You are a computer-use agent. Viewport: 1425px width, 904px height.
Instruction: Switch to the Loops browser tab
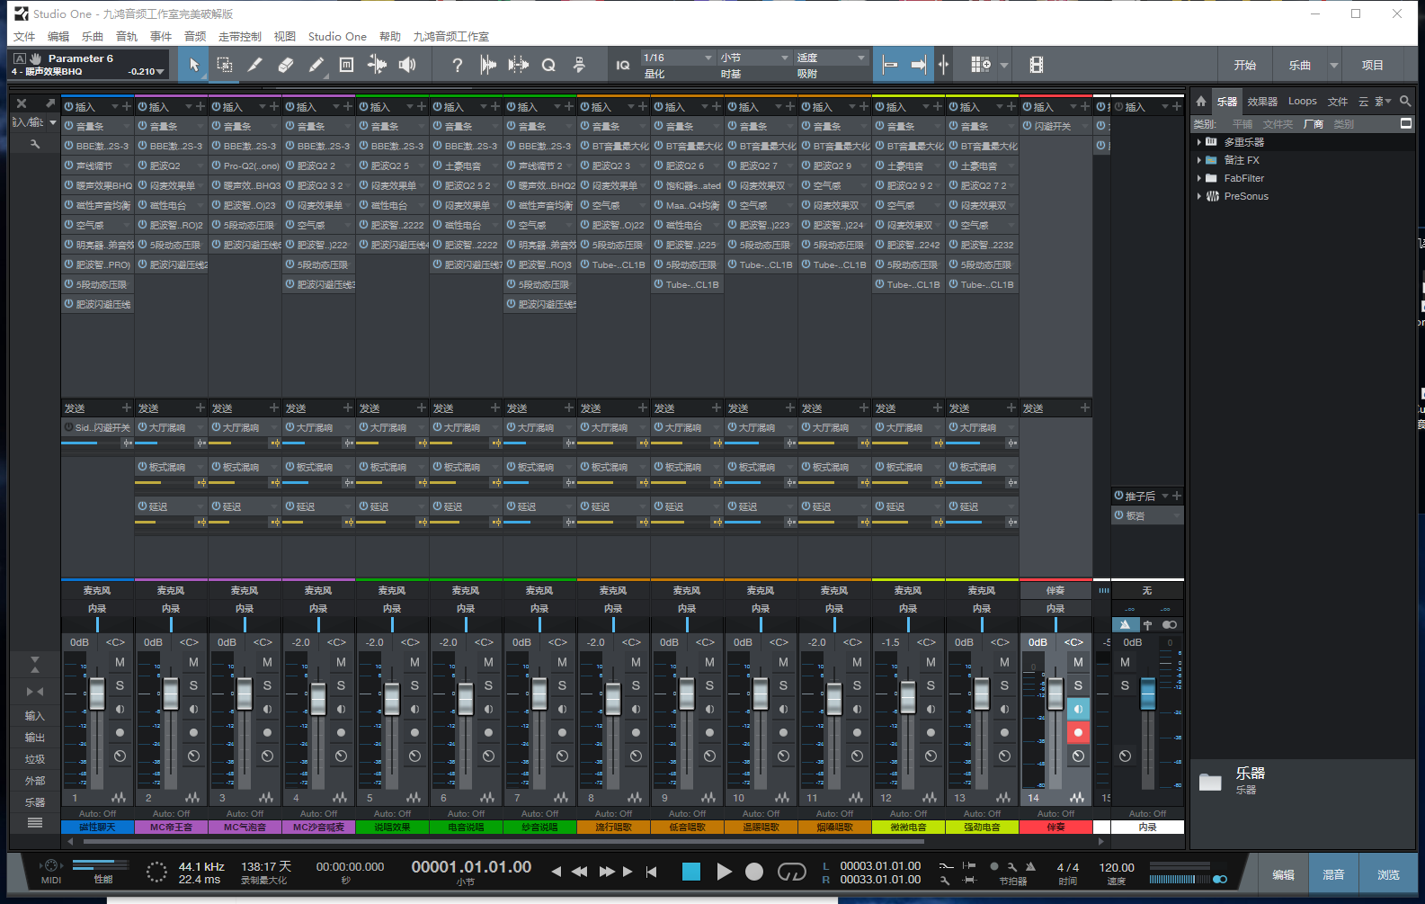[x=1302, y=102]
